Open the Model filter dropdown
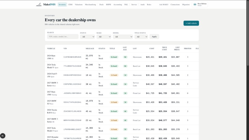This screenshot has height=140, width=249. click(123, 37)
